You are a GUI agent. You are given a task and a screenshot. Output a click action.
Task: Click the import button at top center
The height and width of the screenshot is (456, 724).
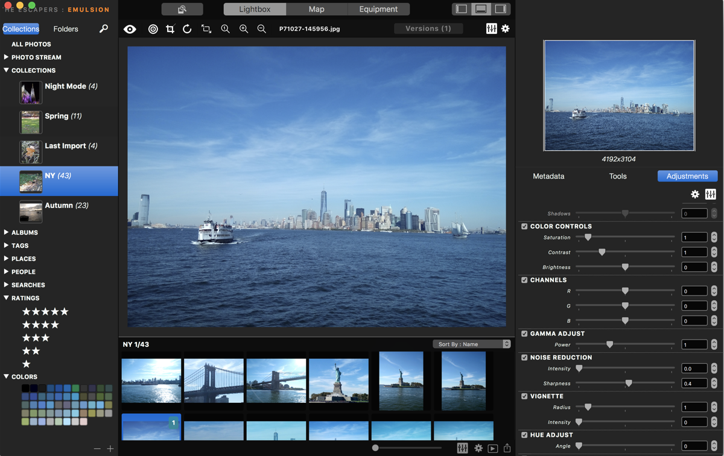pyautogui.click(x=182, y=9)
